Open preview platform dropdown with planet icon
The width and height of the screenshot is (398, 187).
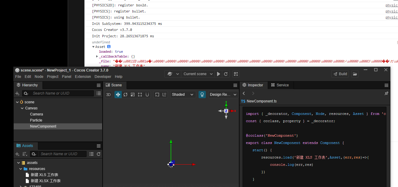[173, 74]
